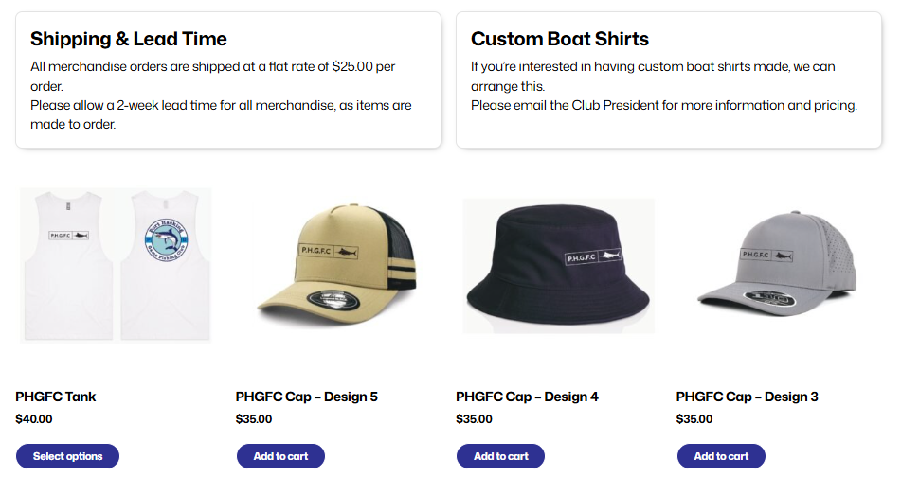Click the $40.00 price under PHGFC Tank

34,419
